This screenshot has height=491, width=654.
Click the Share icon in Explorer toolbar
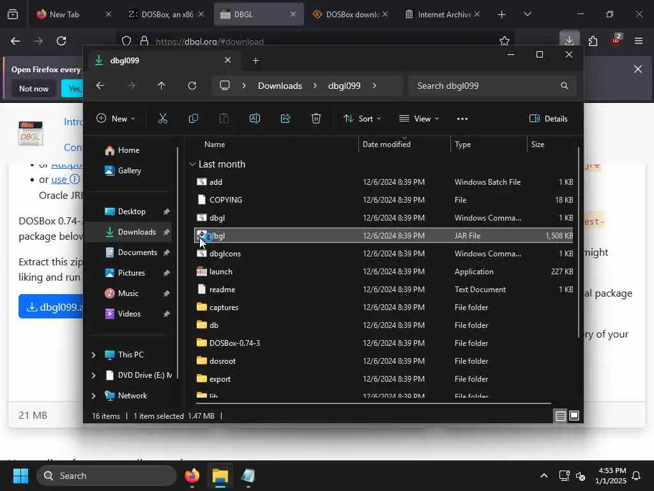pyautogui.click(x=285, y=118)
